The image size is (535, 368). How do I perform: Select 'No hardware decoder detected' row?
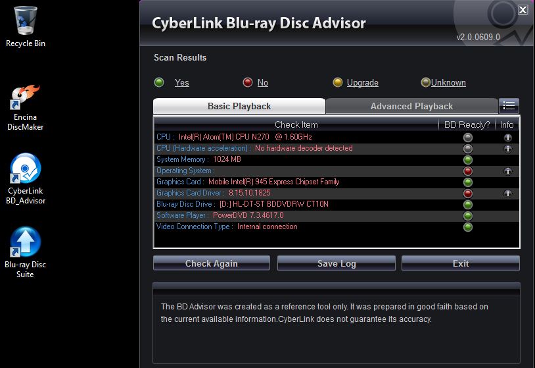[x=337, y=148]
